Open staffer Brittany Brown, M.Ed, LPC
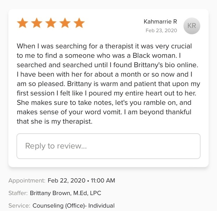The height and width of the screenshot is (211, 217). click(66, 193)
